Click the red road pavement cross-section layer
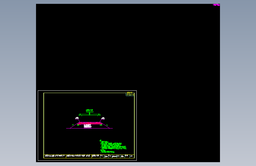 (90, 123)
